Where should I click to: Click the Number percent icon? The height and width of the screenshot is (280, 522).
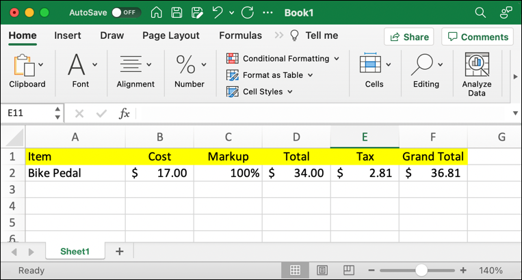(x=185, y=64)
